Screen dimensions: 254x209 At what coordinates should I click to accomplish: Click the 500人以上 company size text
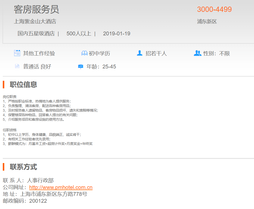(79, 34)
